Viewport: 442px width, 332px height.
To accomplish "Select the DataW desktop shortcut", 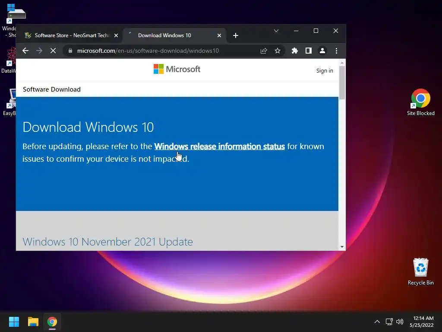I will [9, 60].
